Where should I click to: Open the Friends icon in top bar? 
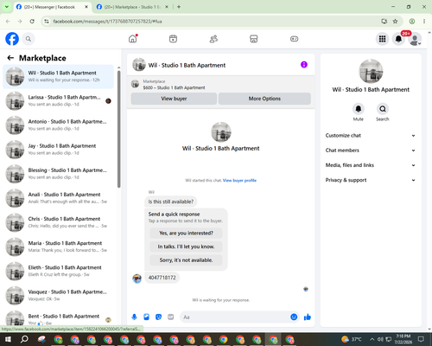213,39
